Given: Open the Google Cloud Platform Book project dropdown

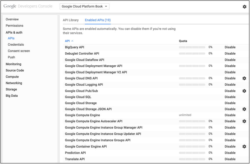Looking at the screenshot, I should point(85,7).
